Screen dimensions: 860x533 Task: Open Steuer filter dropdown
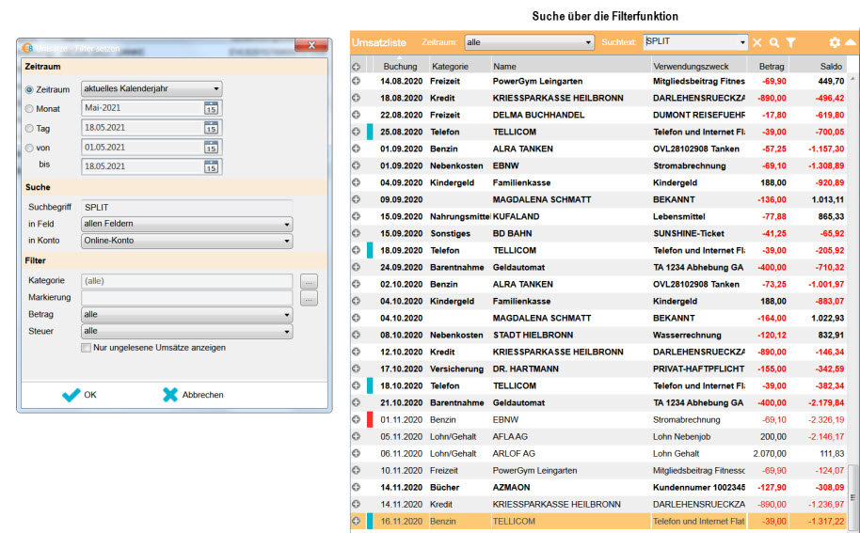[186, 332]
